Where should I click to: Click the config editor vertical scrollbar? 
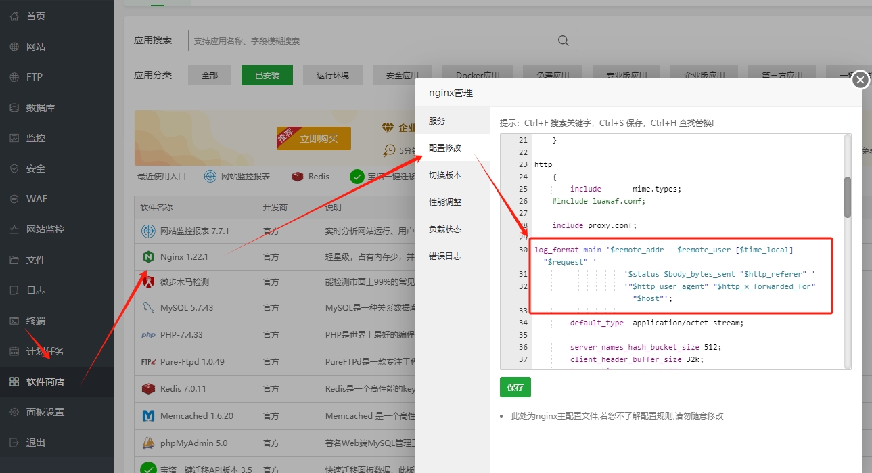click(848, 197)
